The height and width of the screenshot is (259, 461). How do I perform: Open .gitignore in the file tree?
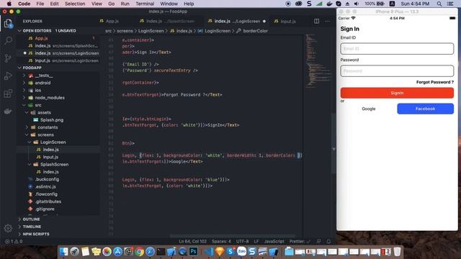pos(45,209)
